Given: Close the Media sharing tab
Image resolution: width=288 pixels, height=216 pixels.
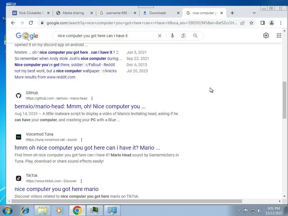Looking at the screenshot, I should click(x=92, y=13).
